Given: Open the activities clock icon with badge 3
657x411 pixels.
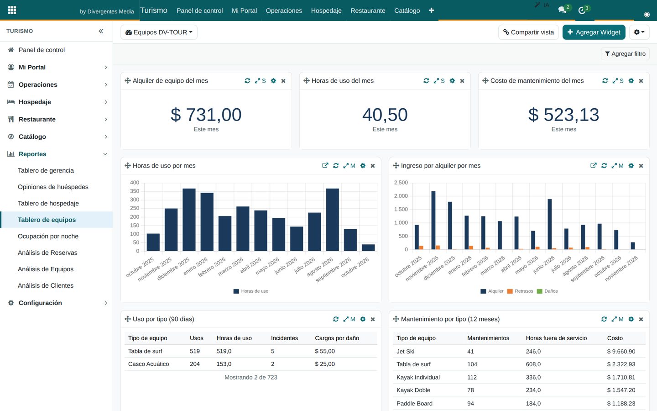Looking at the screenshot, I should point(582,10).
